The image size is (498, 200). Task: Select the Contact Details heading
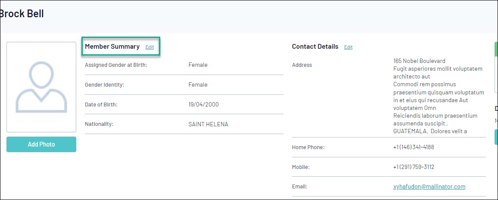315,47
